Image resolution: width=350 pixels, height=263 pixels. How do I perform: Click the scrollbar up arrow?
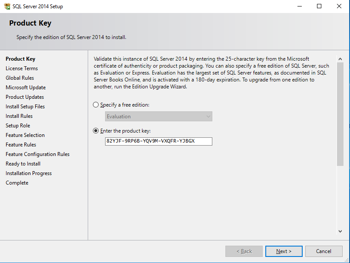coord(340,58)
